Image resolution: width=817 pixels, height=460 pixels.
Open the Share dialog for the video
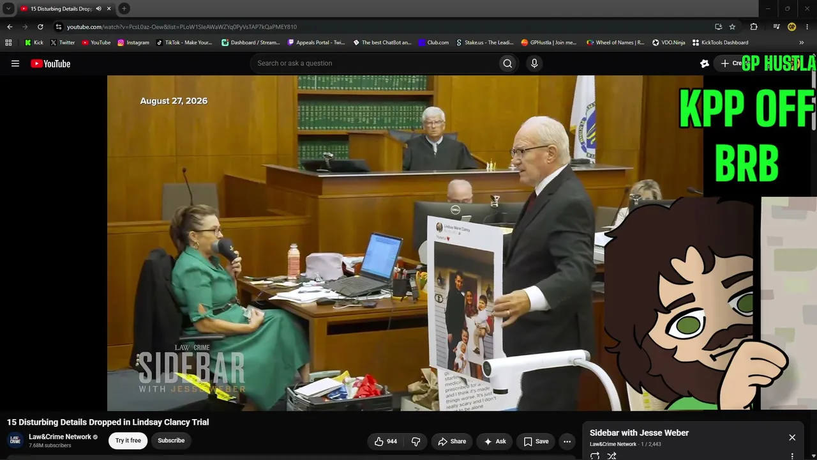452,441
